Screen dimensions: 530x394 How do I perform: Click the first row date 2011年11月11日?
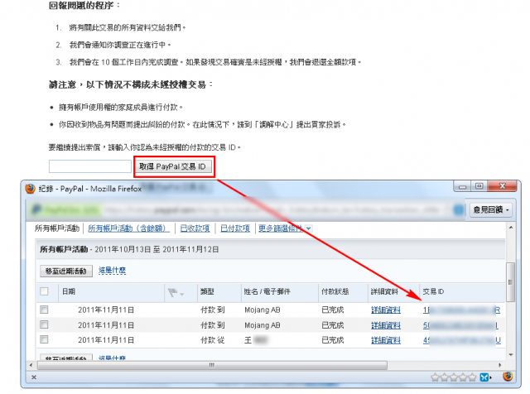106,310
